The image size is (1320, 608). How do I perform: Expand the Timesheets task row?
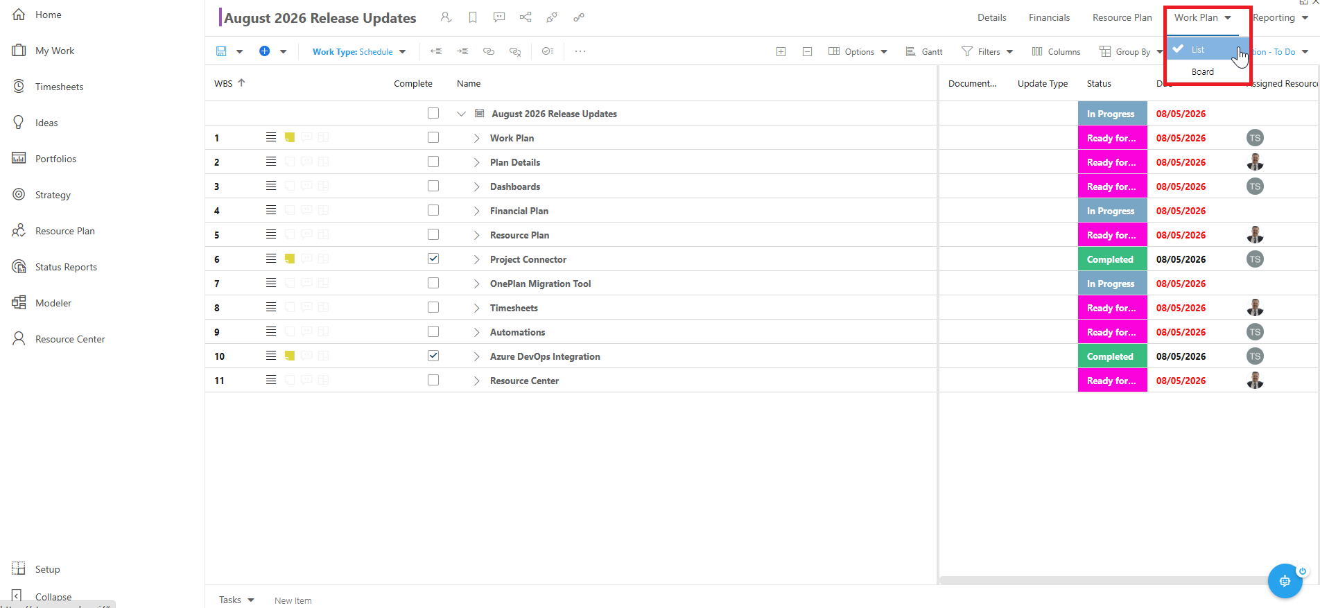coord(476,308)
